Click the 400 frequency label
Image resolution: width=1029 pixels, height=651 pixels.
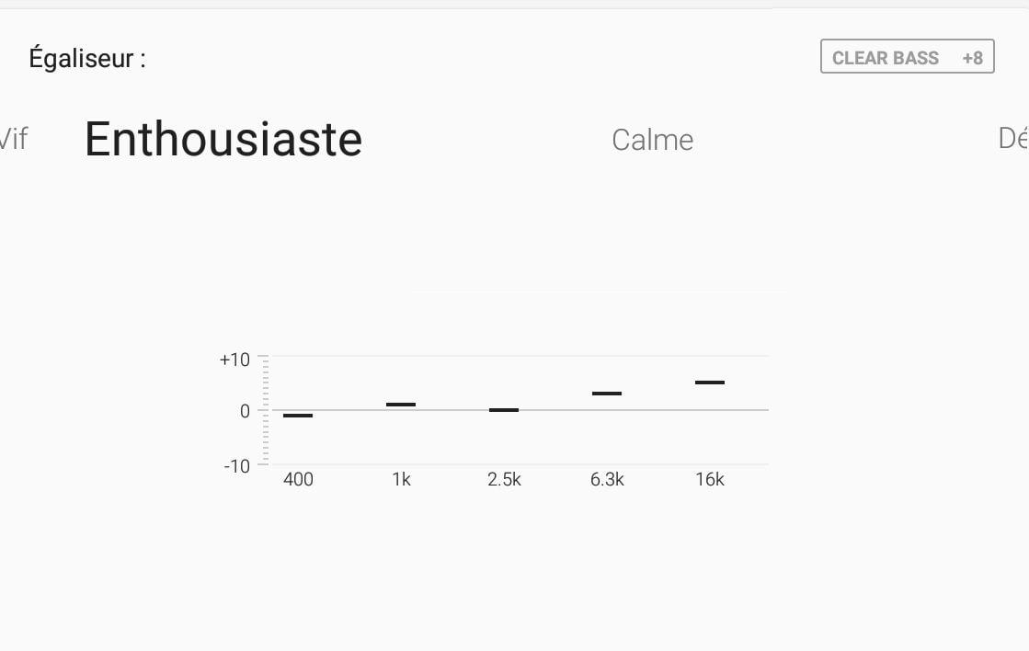[x=298, y=480]
